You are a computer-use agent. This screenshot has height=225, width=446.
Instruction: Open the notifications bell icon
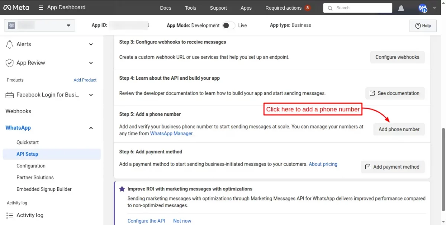[x=401, y=8]
